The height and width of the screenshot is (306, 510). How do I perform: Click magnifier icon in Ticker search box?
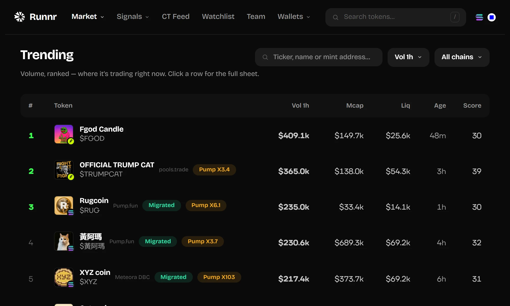click(x=265, y=57)
